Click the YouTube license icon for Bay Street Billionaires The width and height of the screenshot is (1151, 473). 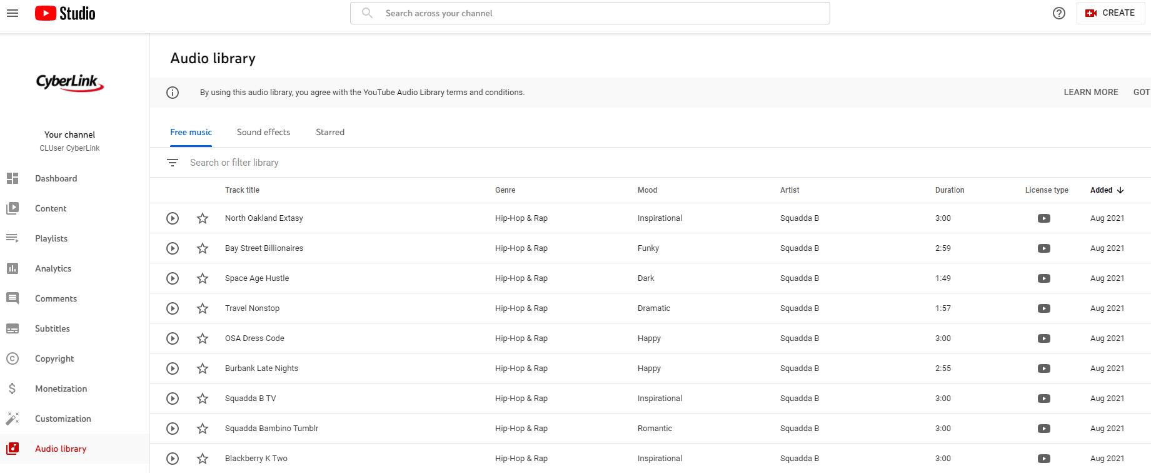(x=1044, y=248)
